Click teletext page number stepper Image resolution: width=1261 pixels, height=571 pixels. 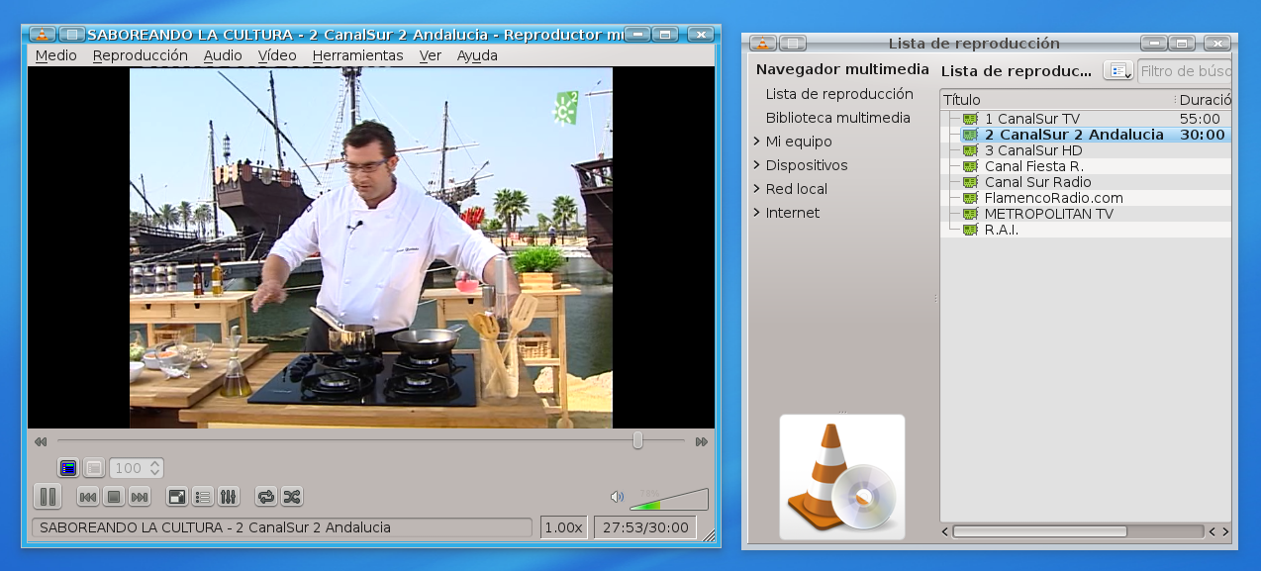coord(137,467)
